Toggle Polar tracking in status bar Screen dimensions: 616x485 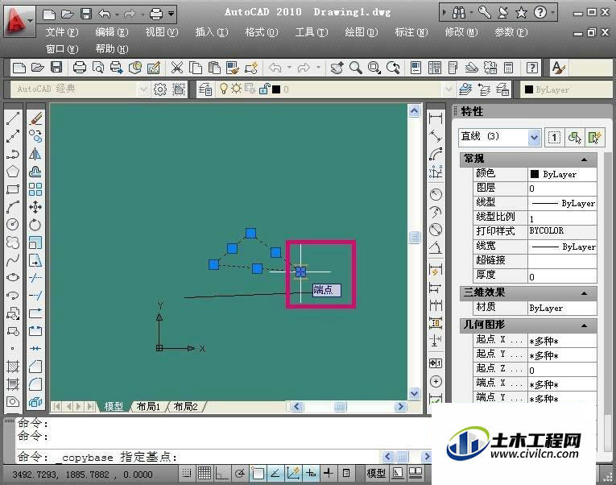pos(239,473)
